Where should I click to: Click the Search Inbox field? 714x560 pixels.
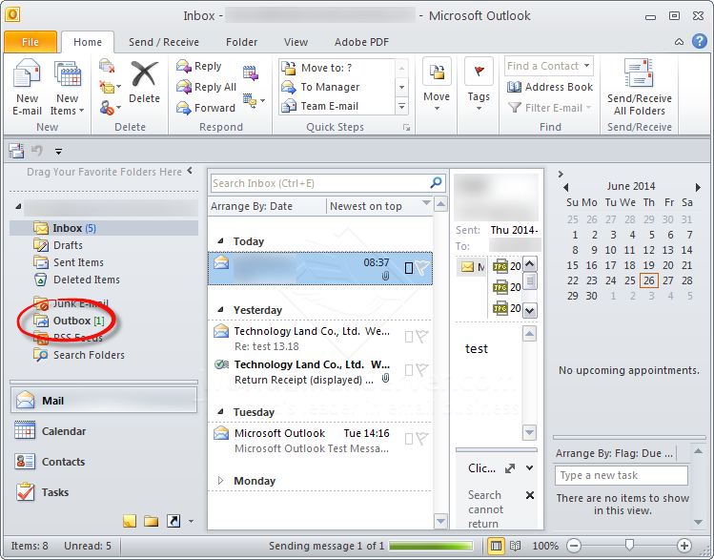tap(318, 183)
